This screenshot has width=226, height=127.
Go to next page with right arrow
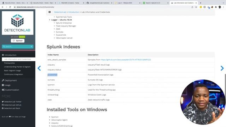(222, 68)
